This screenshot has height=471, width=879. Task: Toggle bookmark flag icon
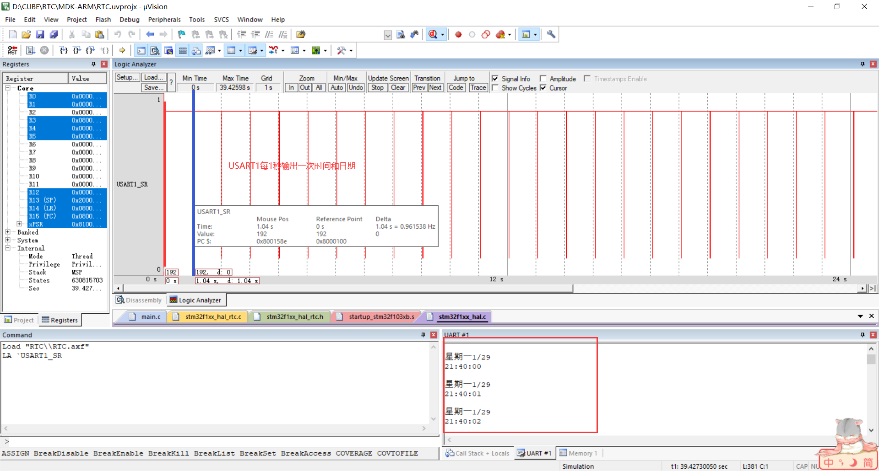pos(182,34)
